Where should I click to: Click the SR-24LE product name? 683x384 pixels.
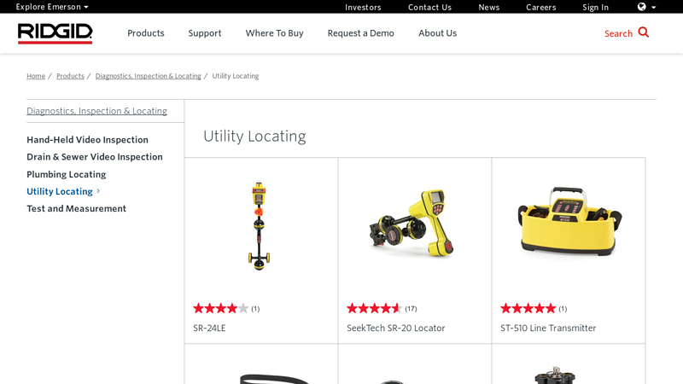pyautogui.click(x=209, y=328)
